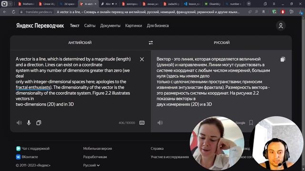The height and width of the screenshot is (171, 305).
Task: Open the red shield extension
Action: point(283,12)
